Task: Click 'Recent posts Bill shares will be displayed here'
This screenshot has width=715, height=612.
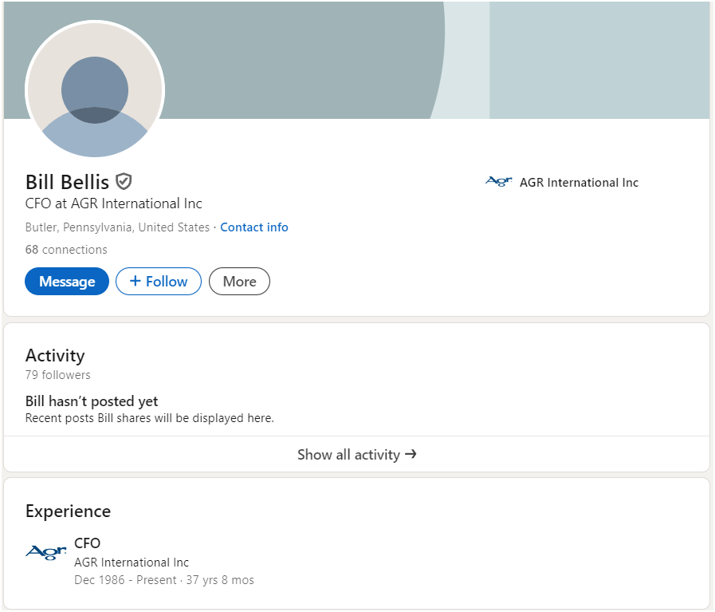Action: tap(150, 418)
